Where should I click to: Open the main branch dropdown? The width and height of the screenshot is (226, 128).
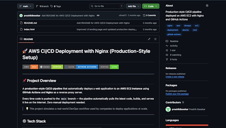26,6
